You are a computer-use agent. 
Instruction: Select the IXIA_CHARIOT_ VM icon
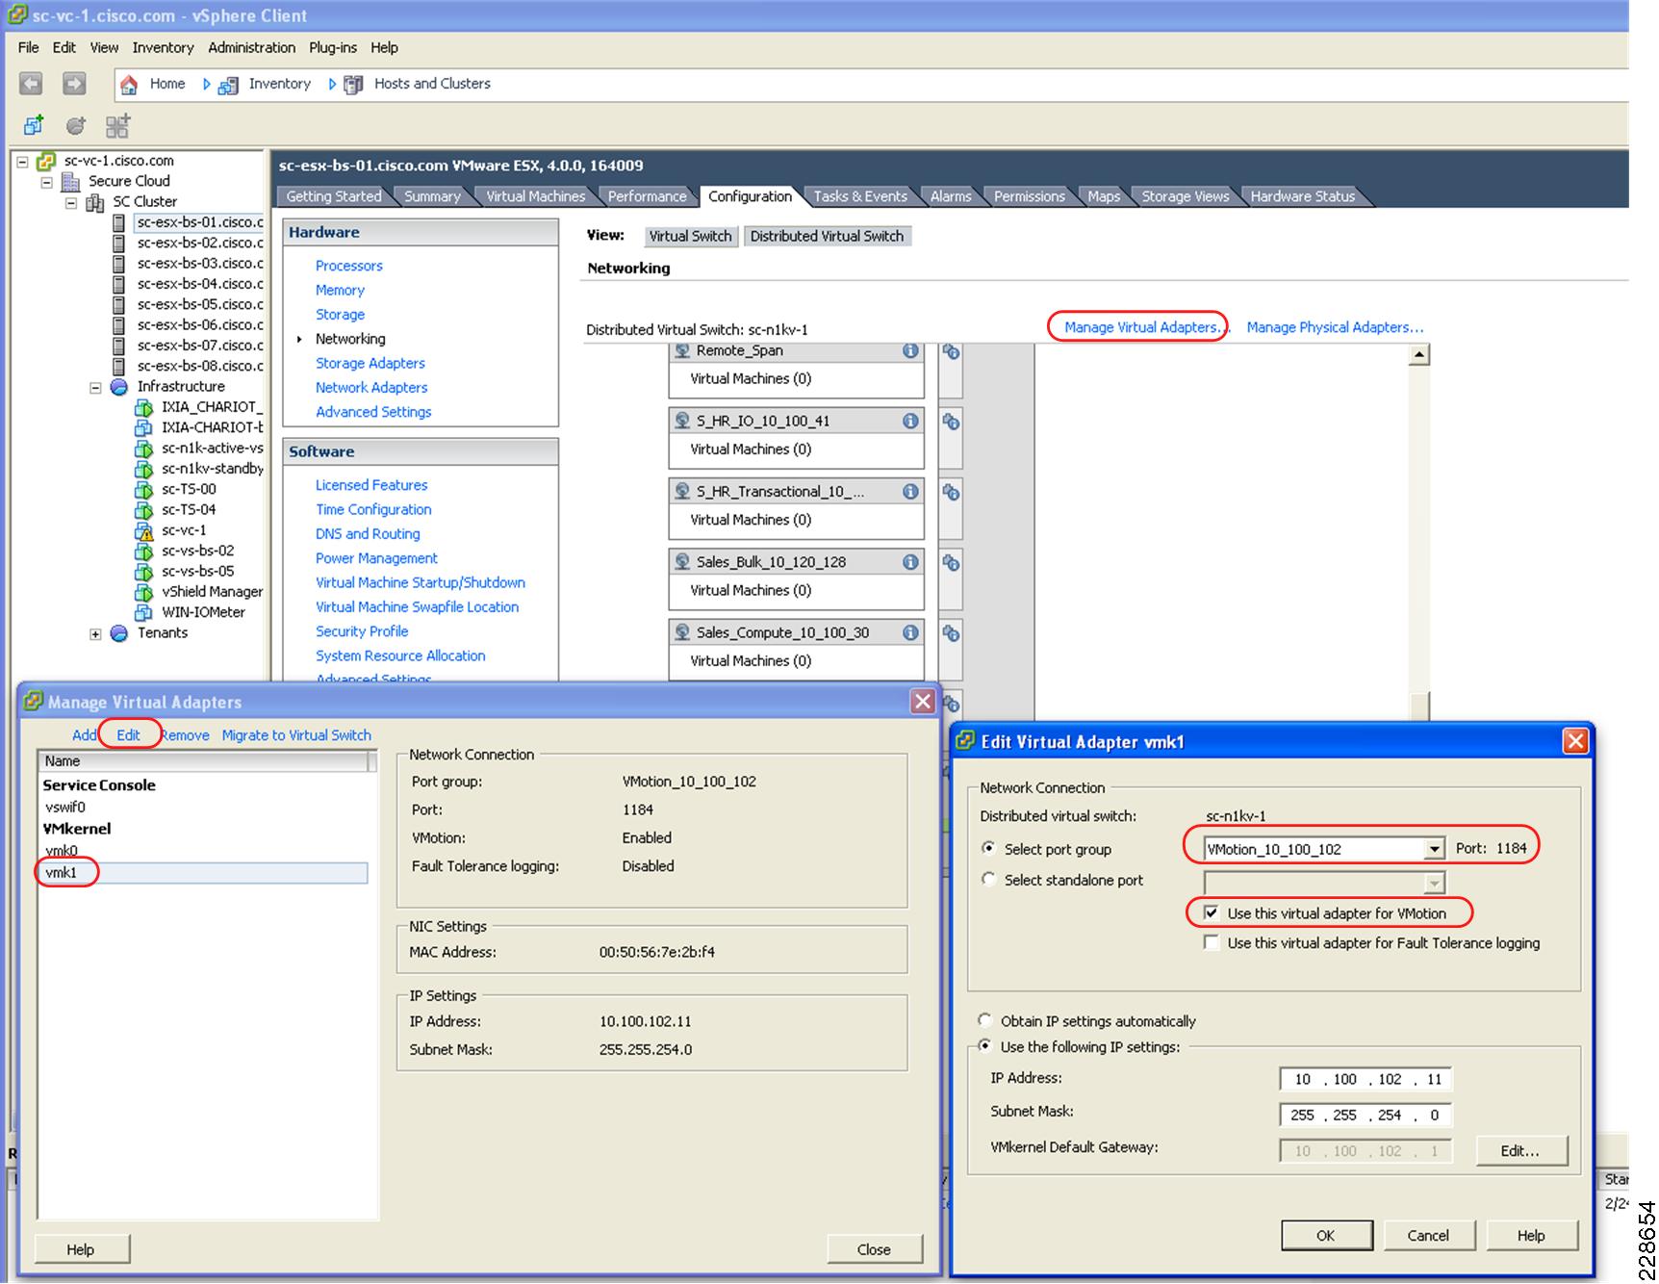tap(143, 407)
